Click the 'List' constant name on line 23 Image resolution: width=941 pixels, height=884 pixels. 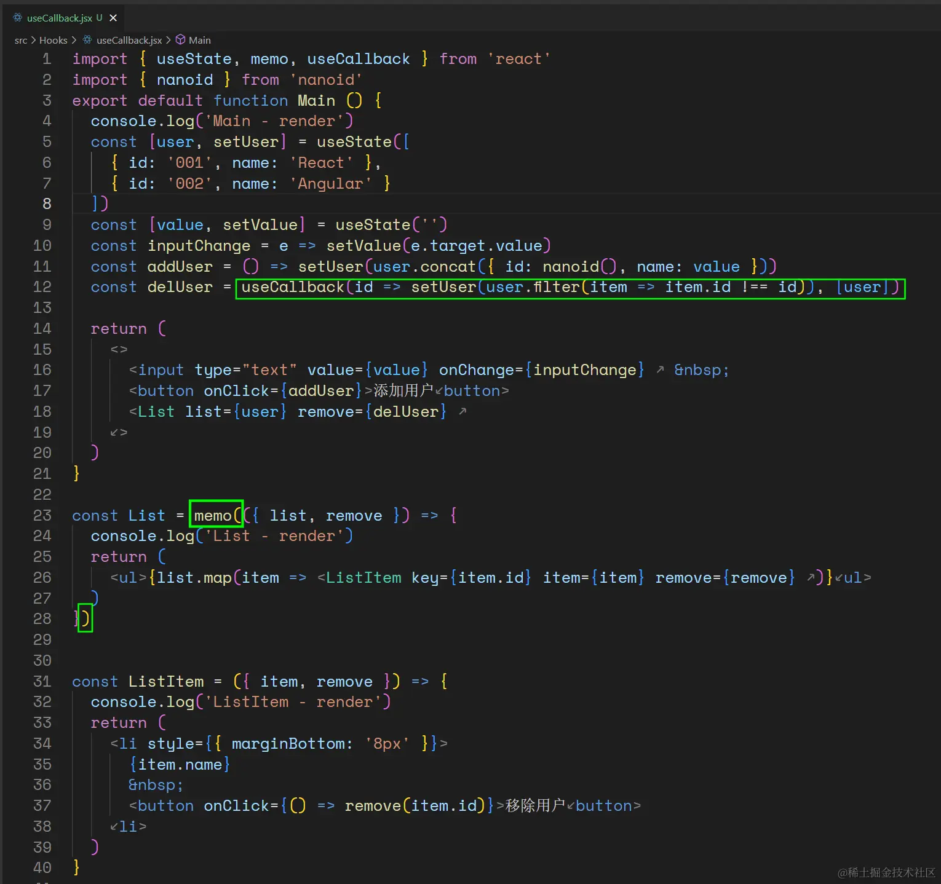(x=147, y=516)
